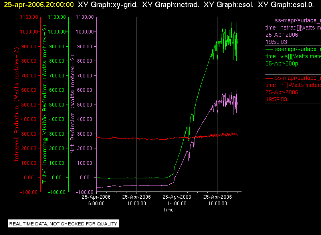Click 200.00 on the green visible axis

click(57, 148)
